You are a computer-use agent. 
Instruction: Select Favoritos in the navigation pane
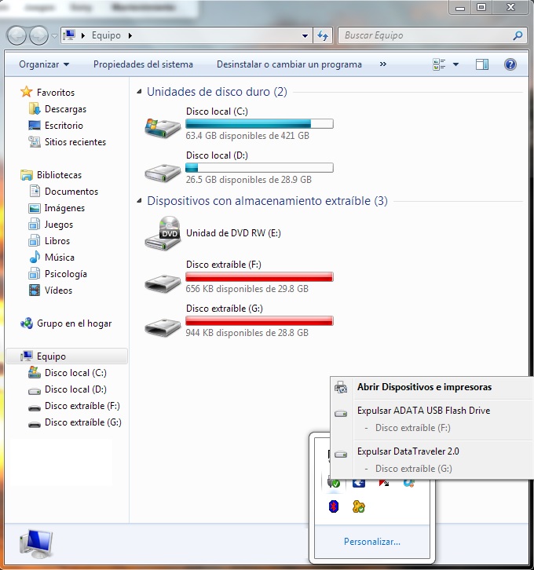click(55, 93)
